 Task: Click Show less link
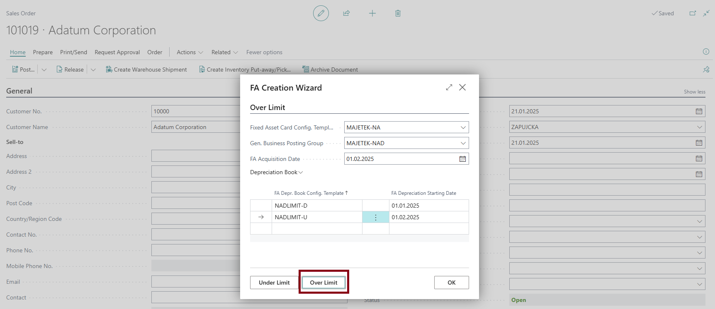(695, 92)
